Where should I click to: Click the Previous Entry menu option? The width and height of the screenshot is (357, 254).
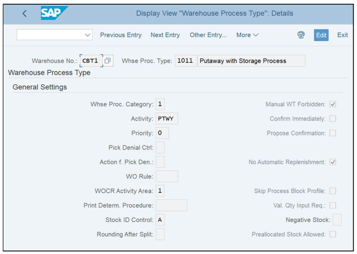(x=121, y=35)
